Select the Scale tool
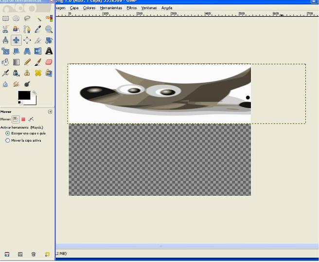 coord(5,51)
